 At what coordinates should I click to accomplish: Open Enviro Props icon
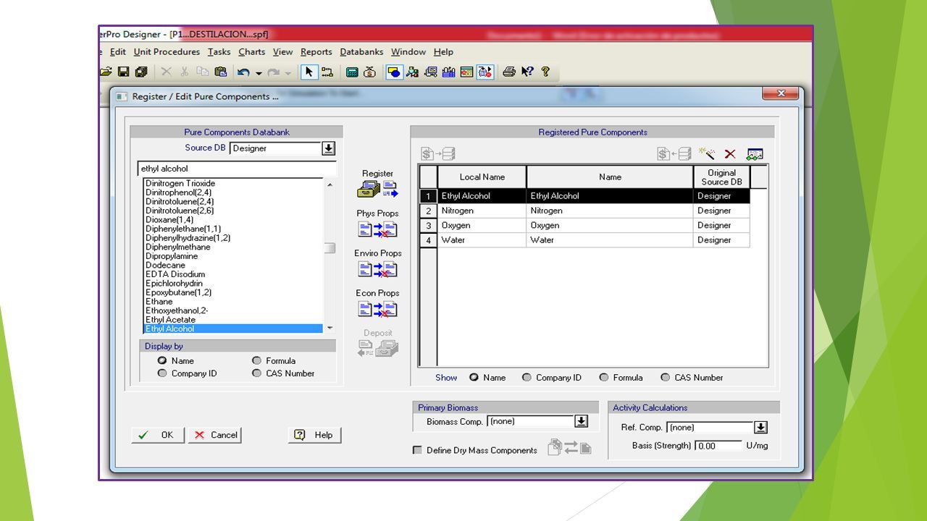click(x=377, y=269)
